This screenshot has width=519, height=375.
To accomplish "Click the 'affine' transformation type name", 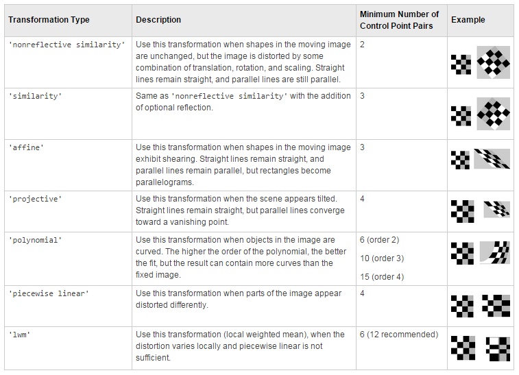I will tap(25, 147).
